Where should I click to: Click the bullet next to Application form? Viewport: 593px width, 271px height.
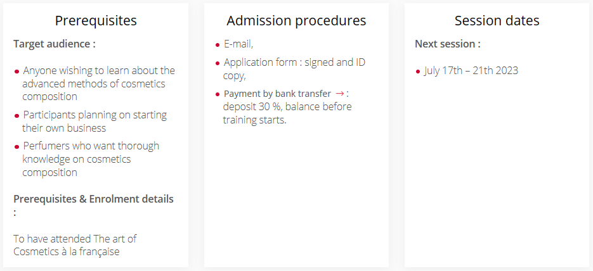[218, 63]
